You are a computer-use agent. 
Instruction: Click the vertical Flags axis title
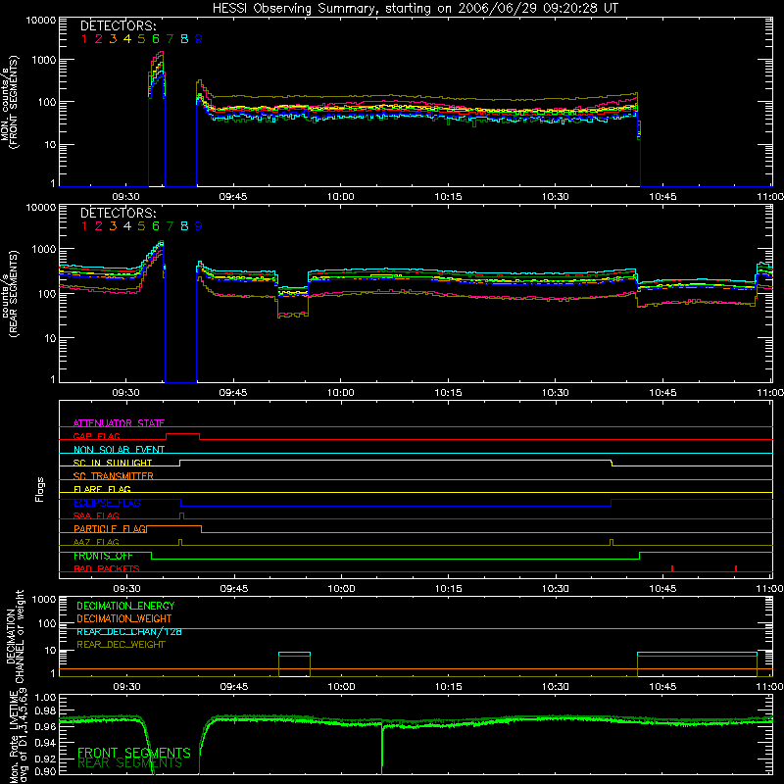click(x=40, y=489)
